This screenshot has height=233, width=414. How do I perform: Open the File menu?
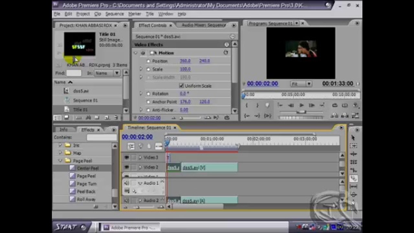(x=57, y=14)
